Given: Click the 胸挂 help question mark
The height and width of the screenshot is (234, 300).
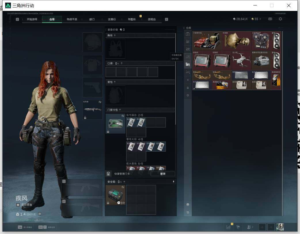Looking at the screenshot, I should tap(115, 35).
